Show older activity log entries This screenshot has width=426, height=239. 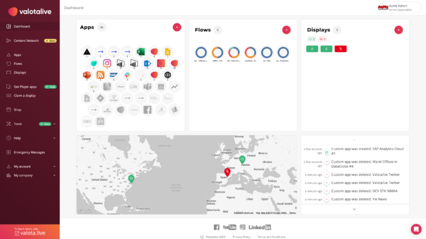[x=354, y=209]
